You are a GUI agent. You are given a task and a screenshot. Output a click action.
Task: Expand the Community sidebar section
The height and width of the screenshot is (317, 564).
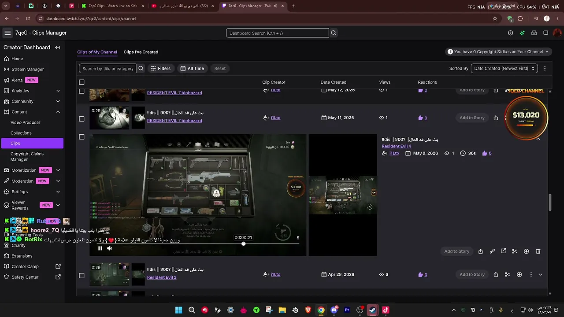tap(58, 101)
